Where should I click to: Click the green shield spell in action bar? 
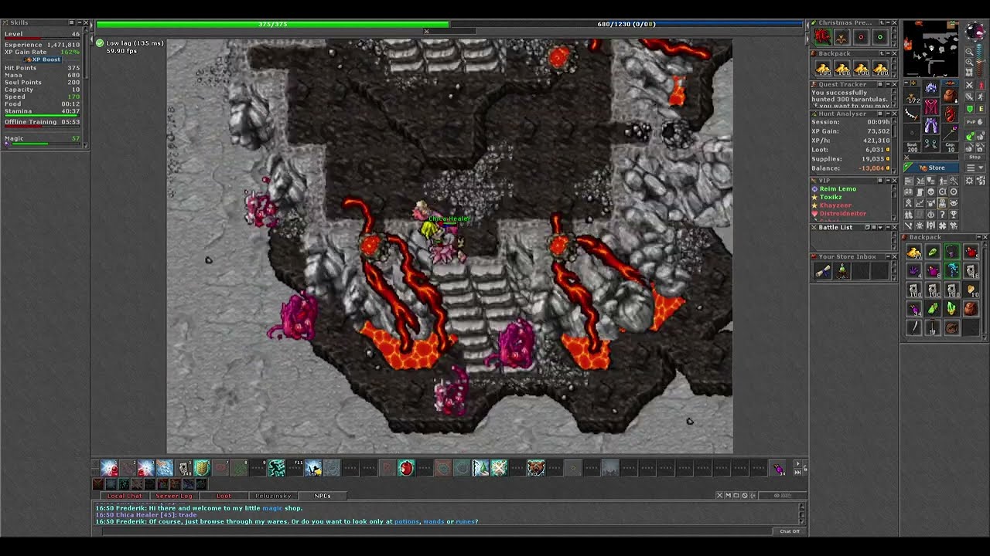(x=202, y=468)
